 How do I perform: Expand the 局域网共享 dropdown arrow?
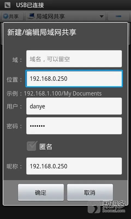[x=102, y=16]
